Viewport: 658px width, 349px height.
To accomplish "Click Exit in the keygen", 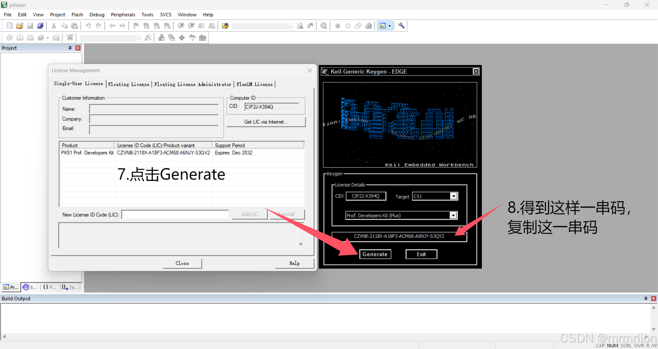I will (x=421, y=254).
